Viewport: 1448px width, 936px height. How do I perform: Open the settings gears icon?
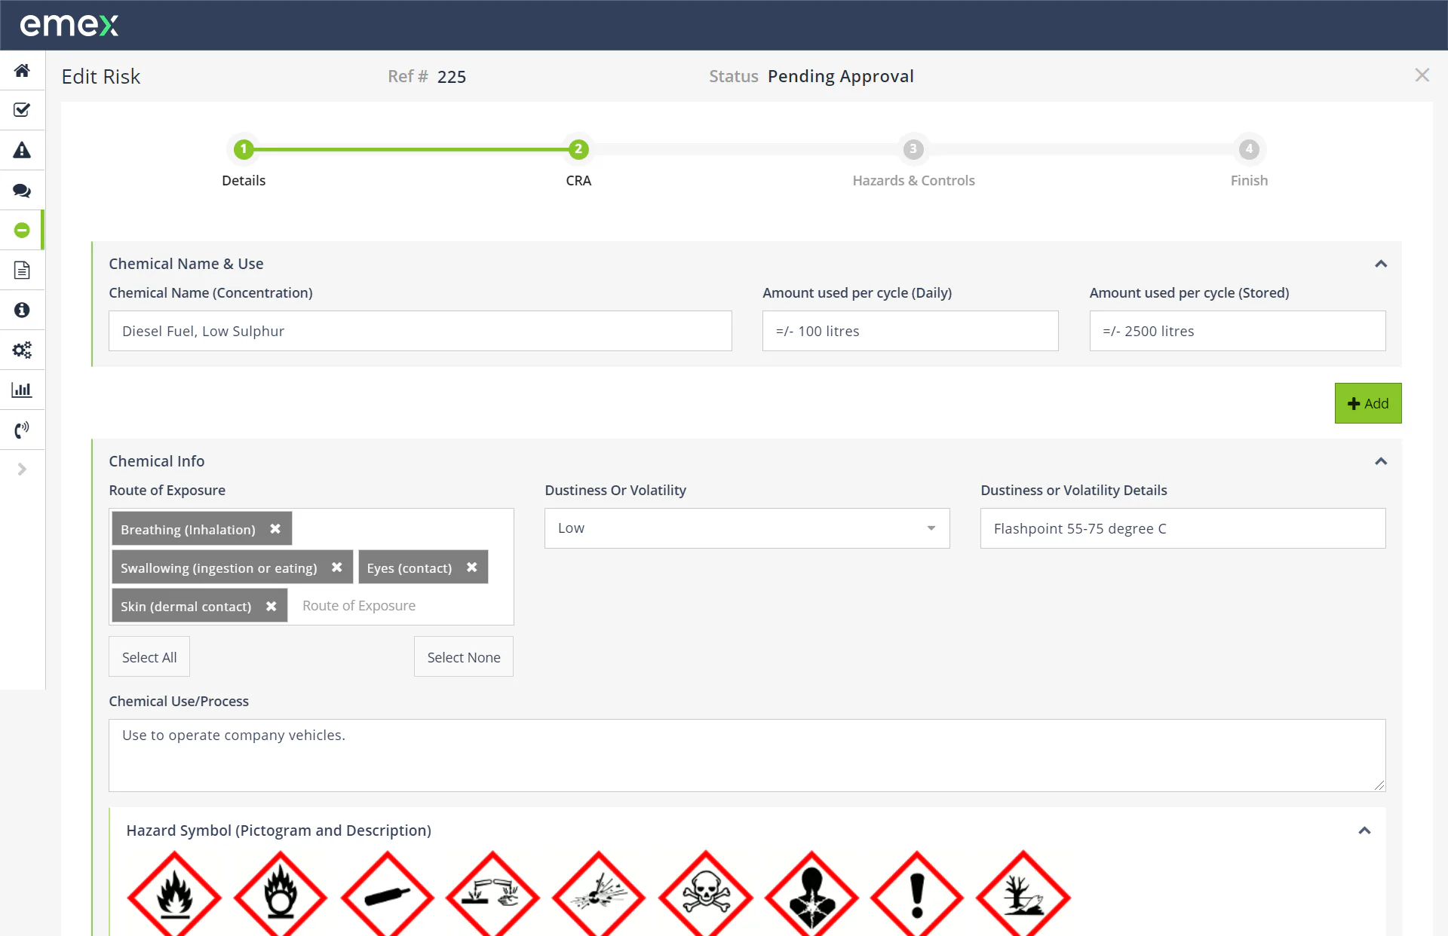coord(22,350)
